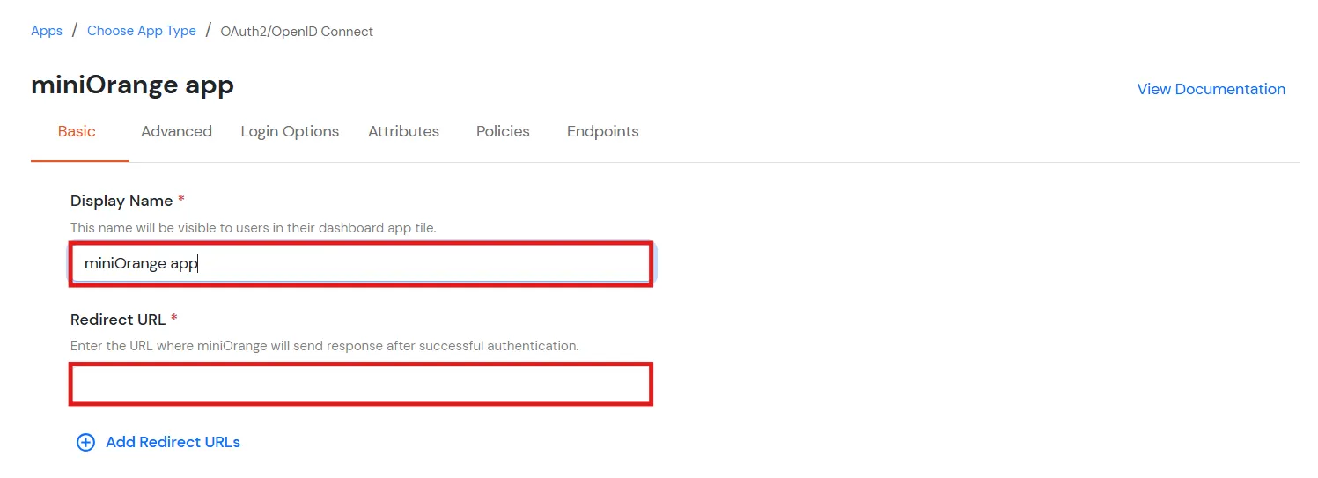
Task: Click the Display Name field label
Action: coord(121,201)
